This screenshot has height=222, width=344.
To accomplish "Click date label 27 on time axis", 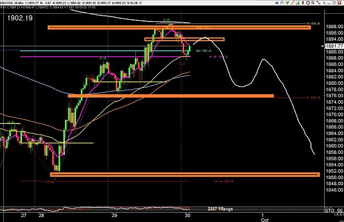I will point(24,215).
